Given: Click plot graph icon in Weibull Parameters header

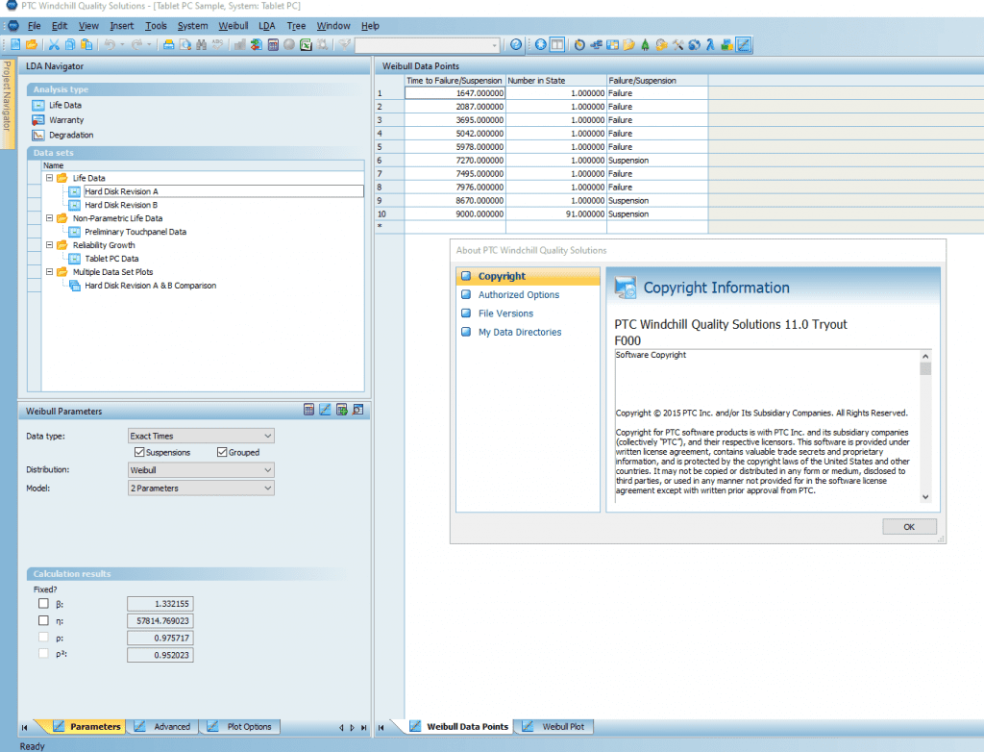Looking at the screenshot, I should (x=325, y=410).
